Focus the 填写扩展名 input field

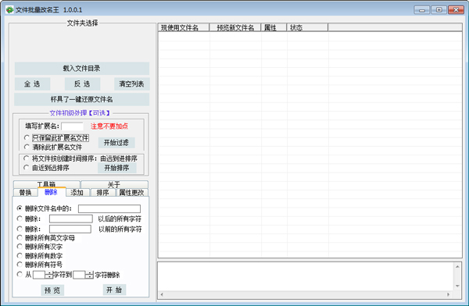tap(72, 126)
